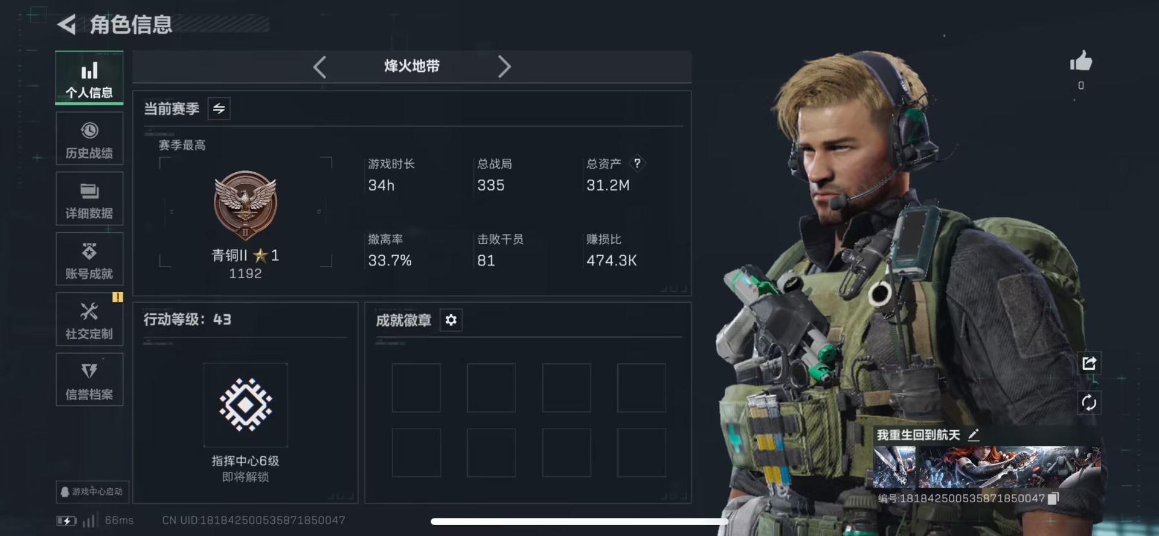Open the 详细数据 tab
The height and width of the screenshot is (536, 1159).
coord(89,199)
